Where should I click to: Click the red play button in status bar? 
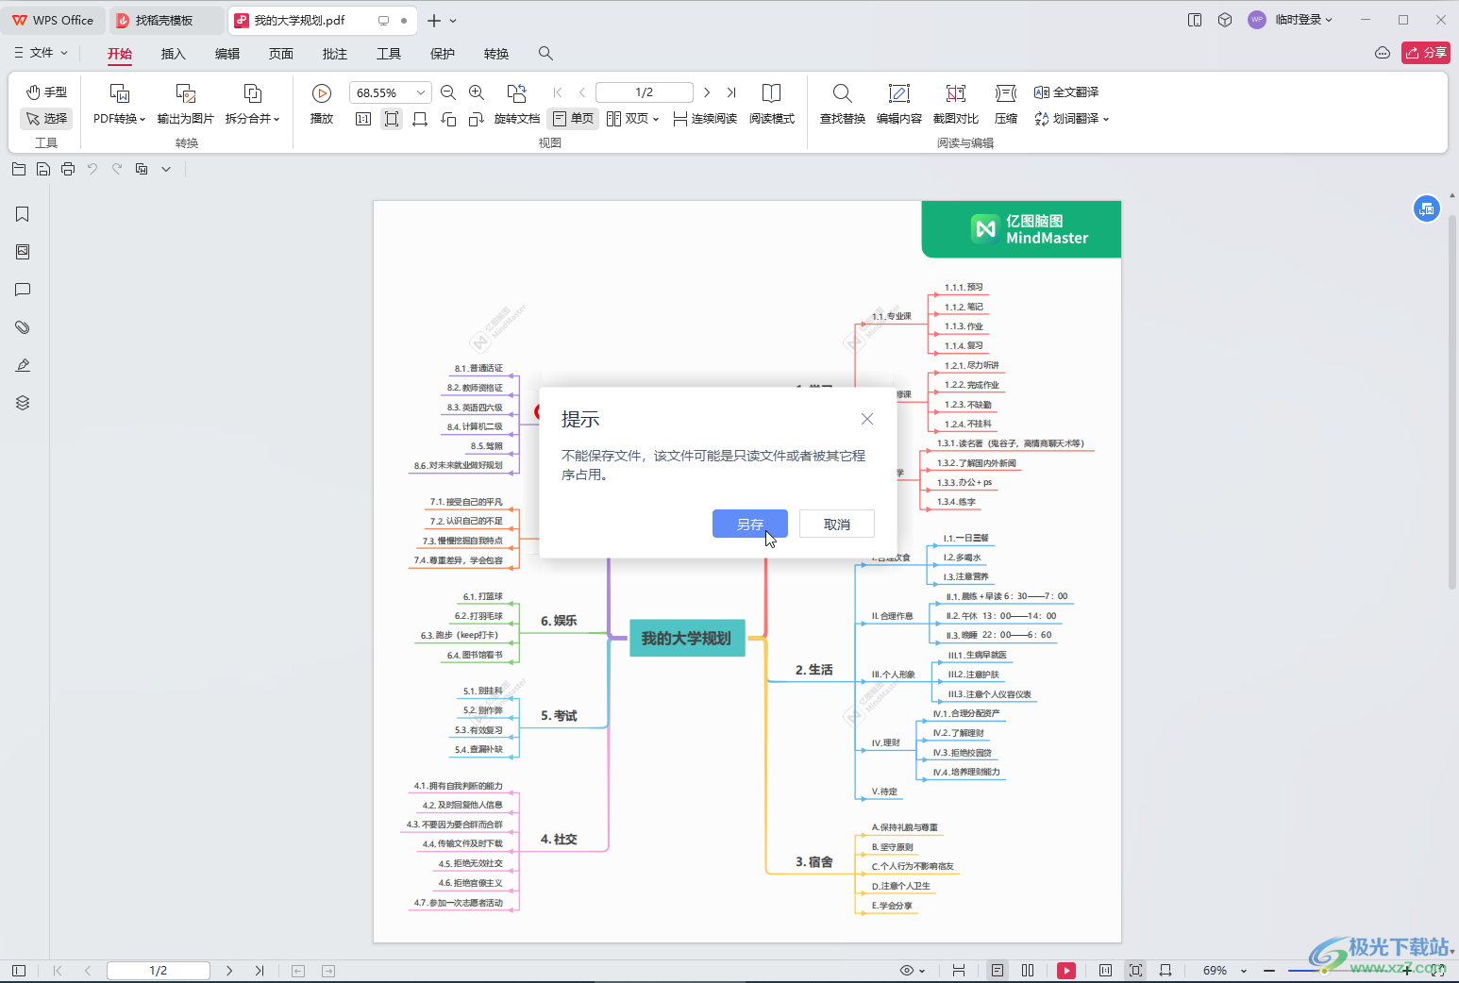[x=1066, y=970]
